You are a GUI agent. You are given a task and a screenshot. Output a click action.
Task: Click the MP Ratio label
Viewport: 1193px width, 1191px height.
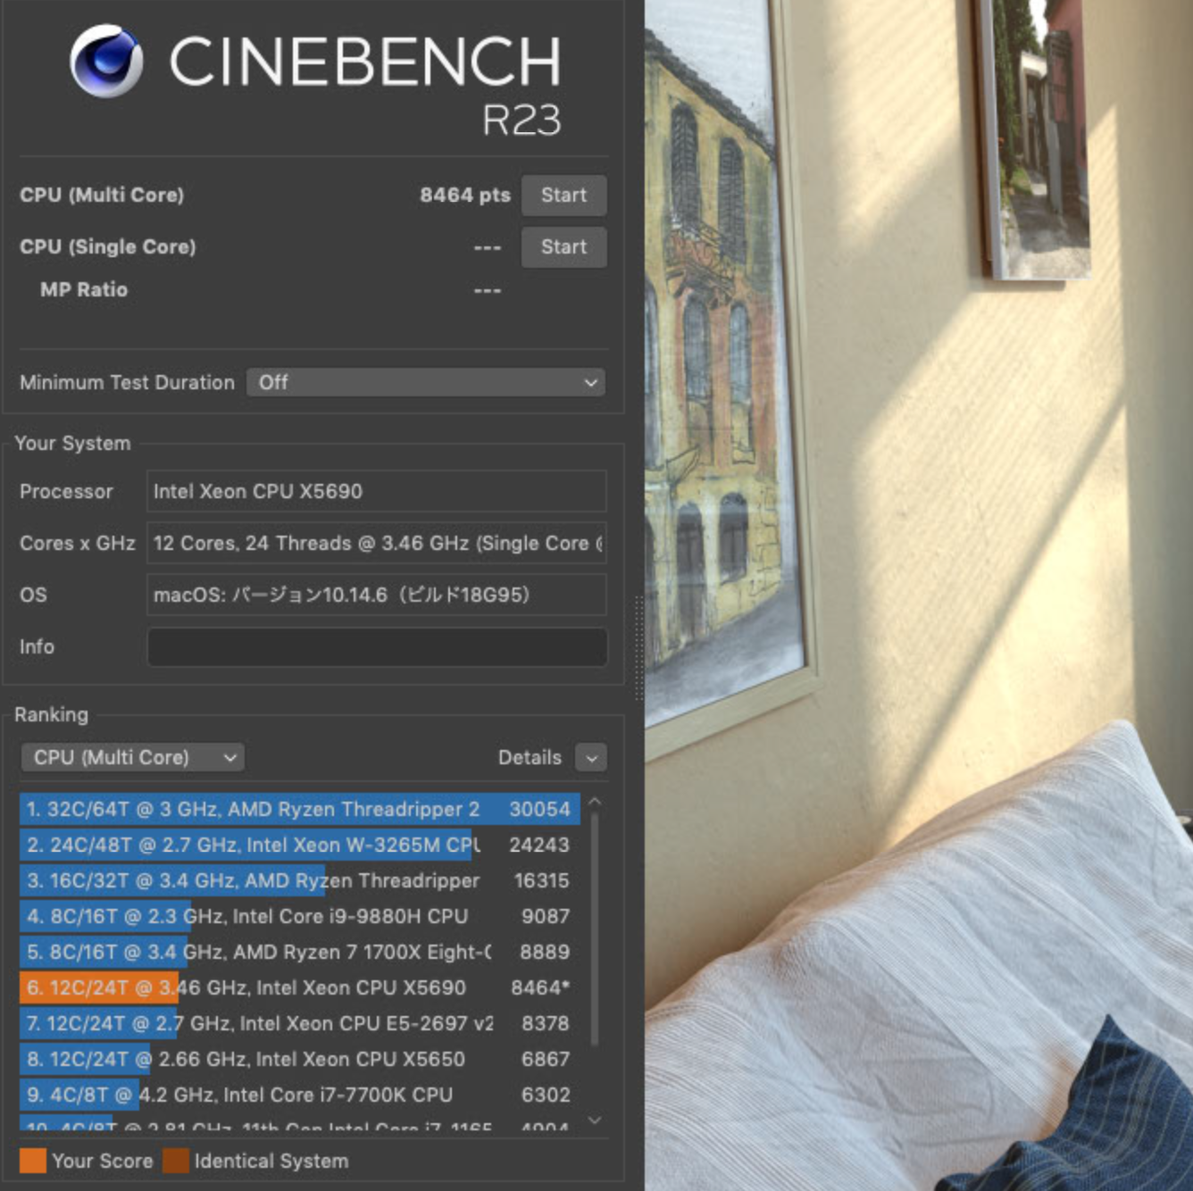click(x=84, y=289)
